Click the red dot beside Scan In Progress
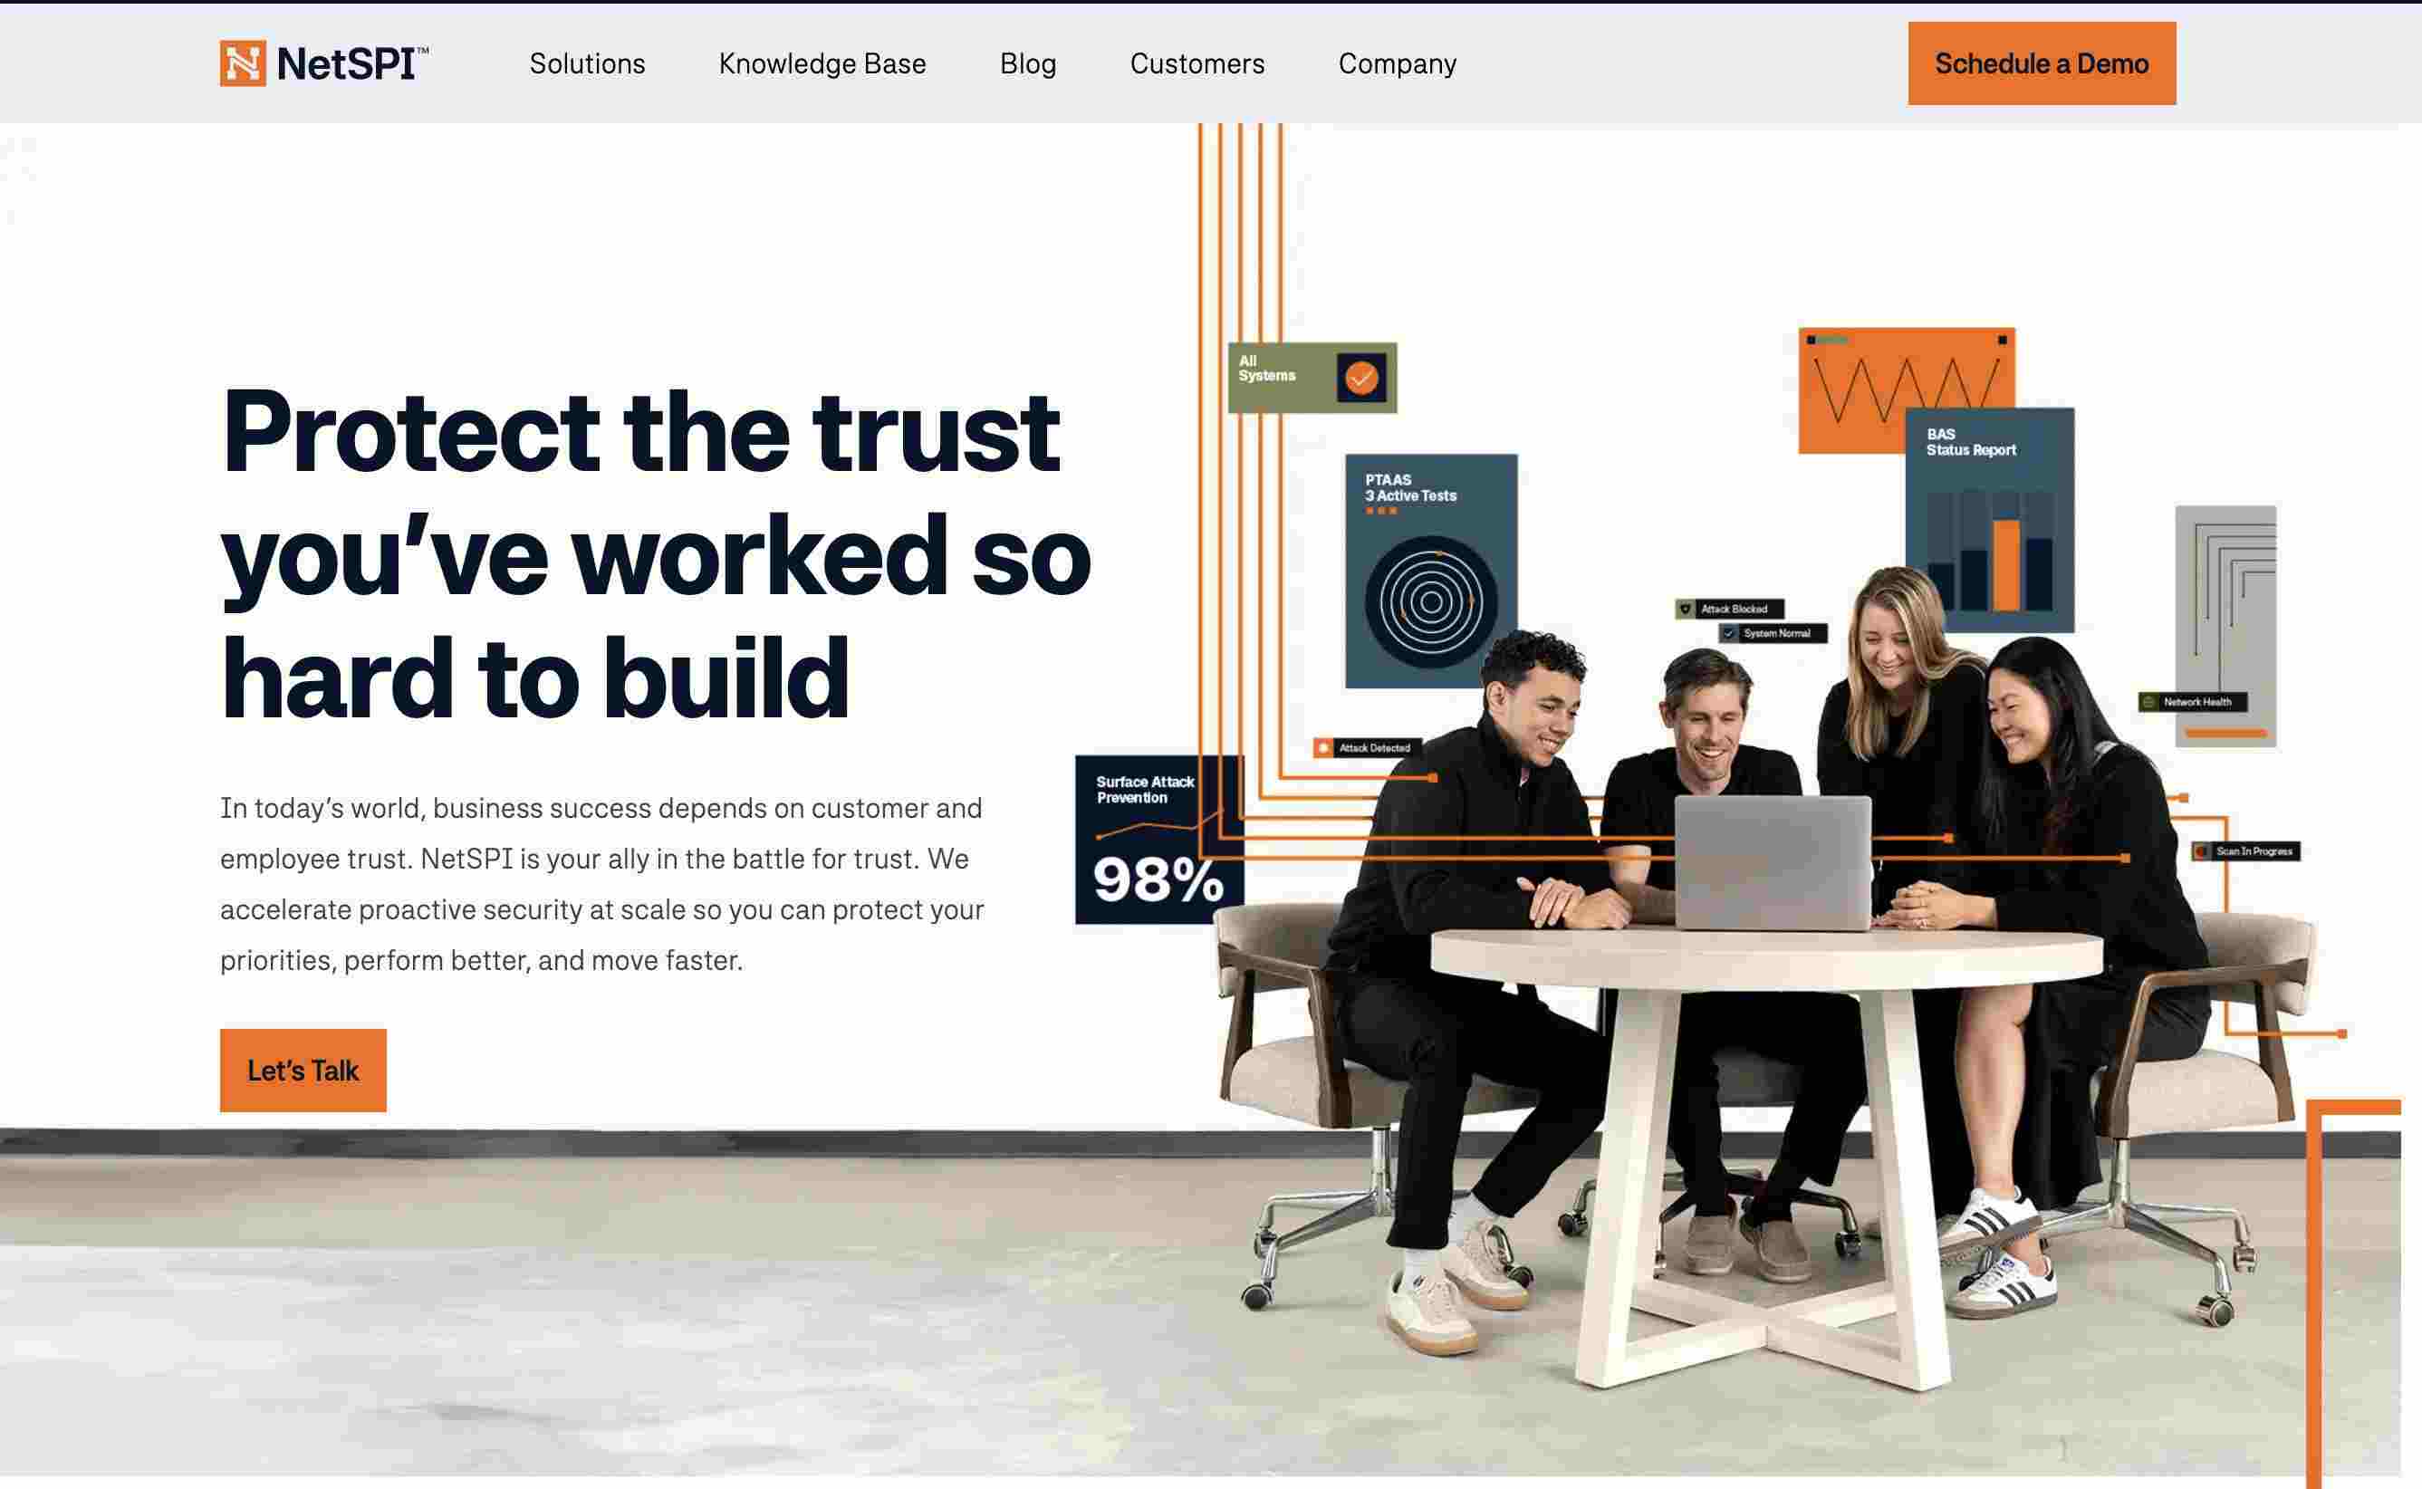This screenshot has width=2422, height=1489. pyautogui.click(x=2202, y=850)
